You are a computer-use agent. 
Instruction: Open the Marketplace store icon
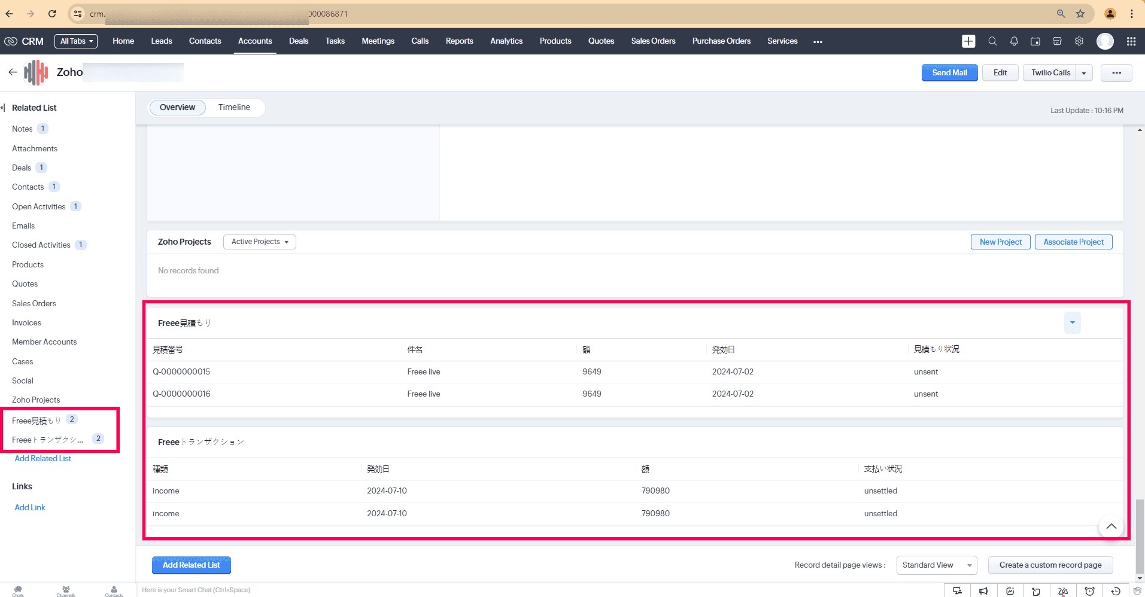coord(1057,41)
